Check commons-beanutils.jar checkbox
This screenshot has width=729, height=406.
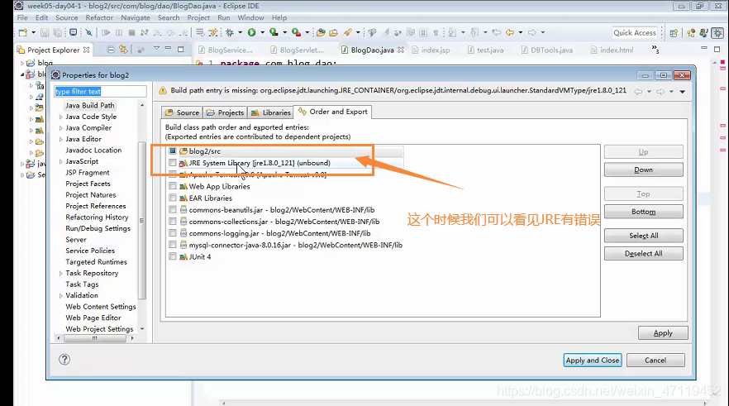[x=173, y=210]
